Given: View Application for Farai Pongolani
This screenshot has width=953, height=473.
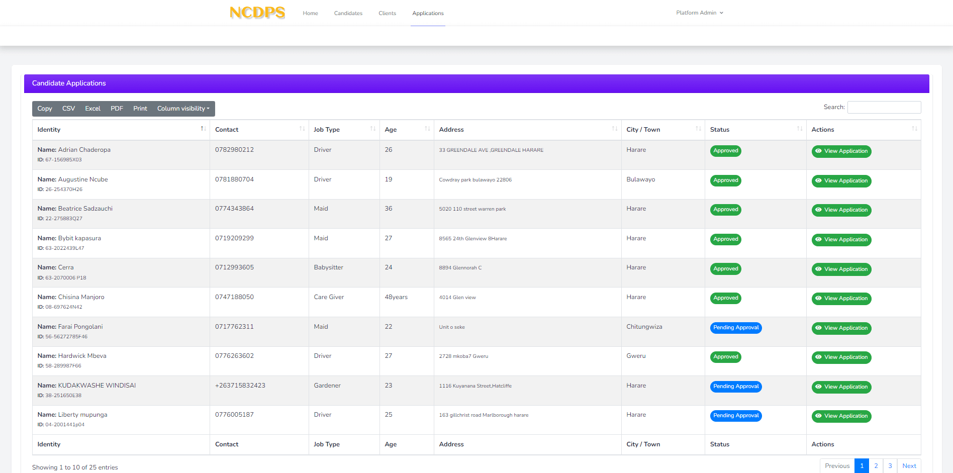Looking at the screenshot, I should click(841, 328).
